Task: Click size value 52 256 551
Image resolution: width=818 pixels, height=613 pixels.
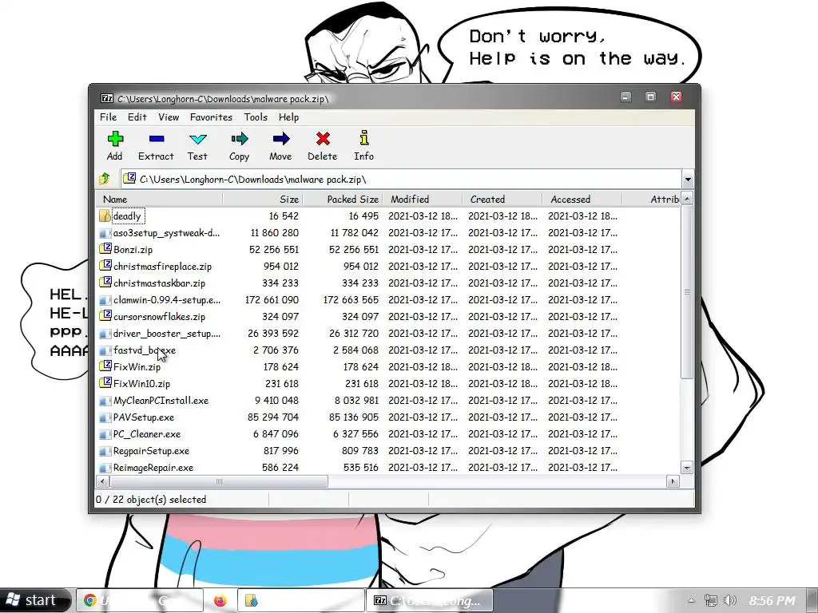Action: [x=274, y=249]
